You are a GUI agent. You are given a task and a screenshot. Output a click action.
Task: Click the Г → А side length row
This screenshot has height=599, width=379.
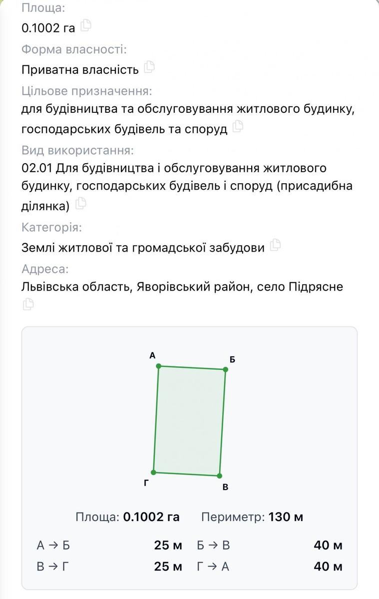pyautogui.click(x=270, y=567)
